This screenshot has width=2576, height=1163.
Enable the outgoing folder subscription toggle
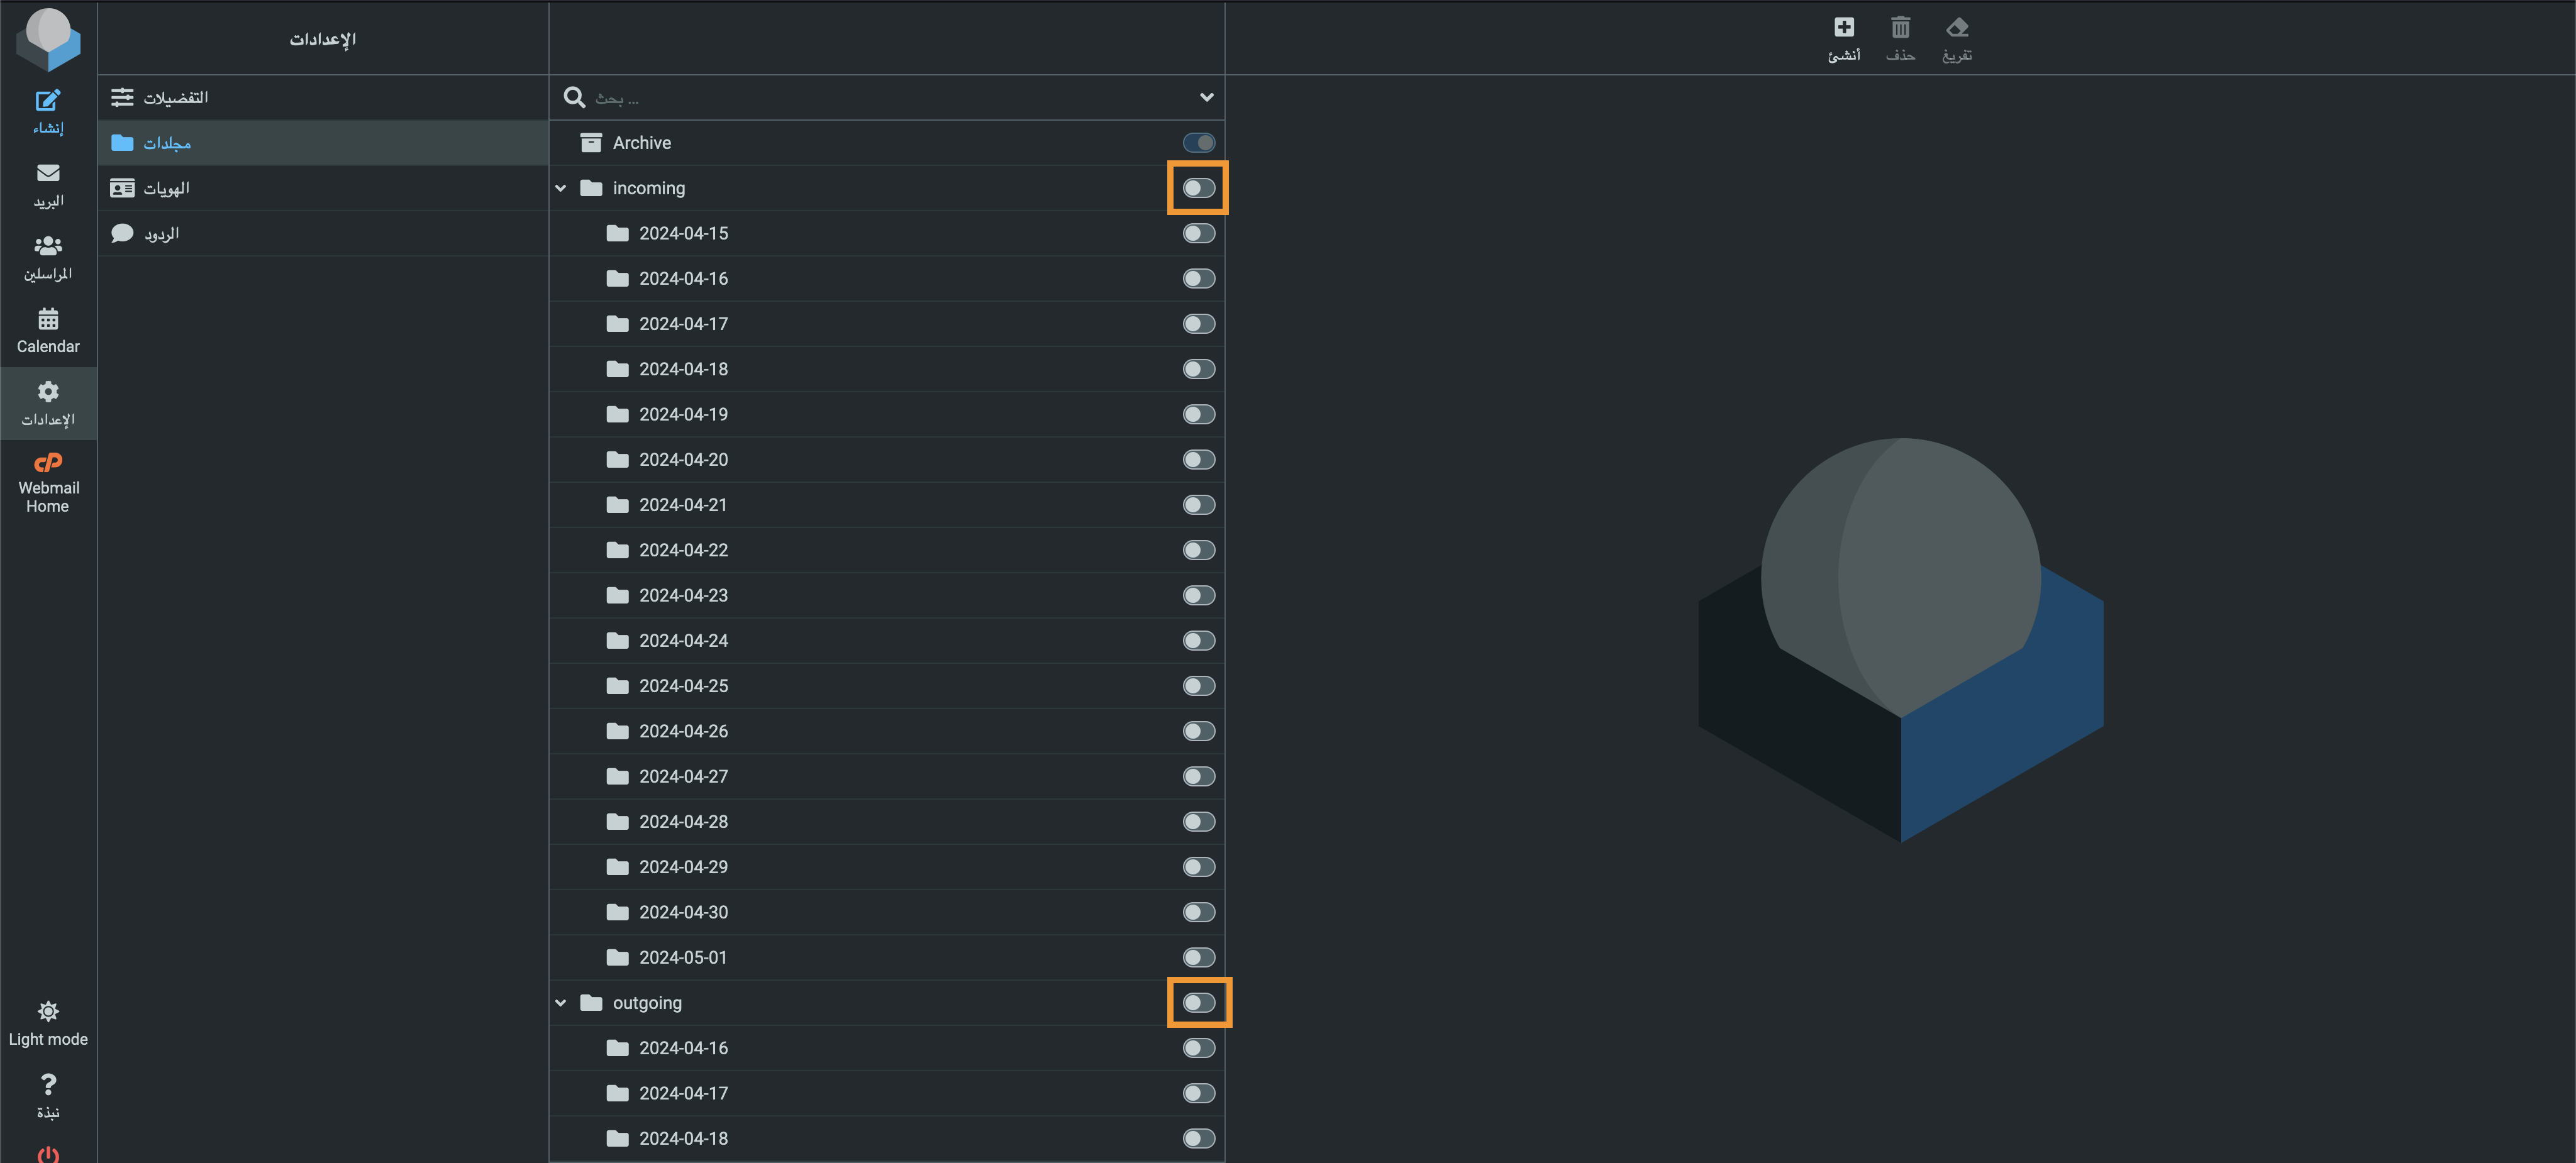click(x=1198, y=1003)
